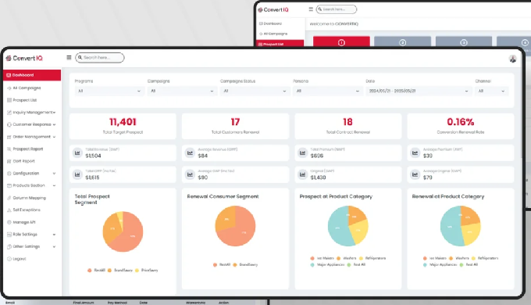The height and width of the screenshot is (305, 531).
Task: Toggle Major Appliances legend in Renewal at Product Category
Action: click(x=440, y=264)
